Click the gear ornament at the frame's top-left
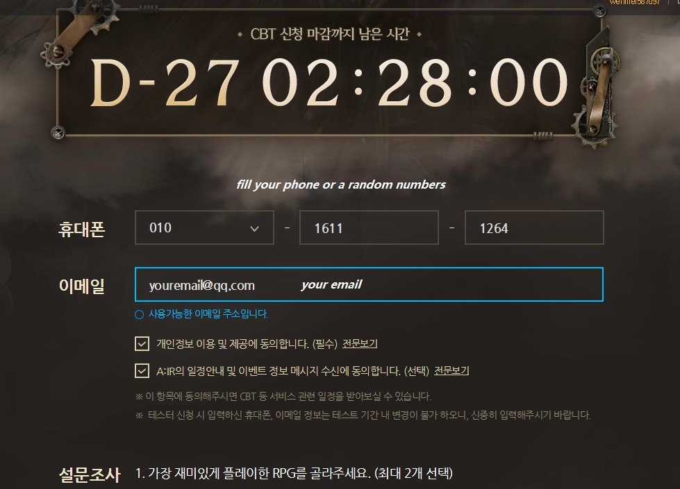The image size is (680, 489). point(56,53)
